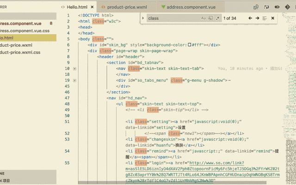The width and height of the screenshot is (296, 185).
Task: Click the file icon on Hello.html tab
Action: pyautogui.click(x=63, y=7)
